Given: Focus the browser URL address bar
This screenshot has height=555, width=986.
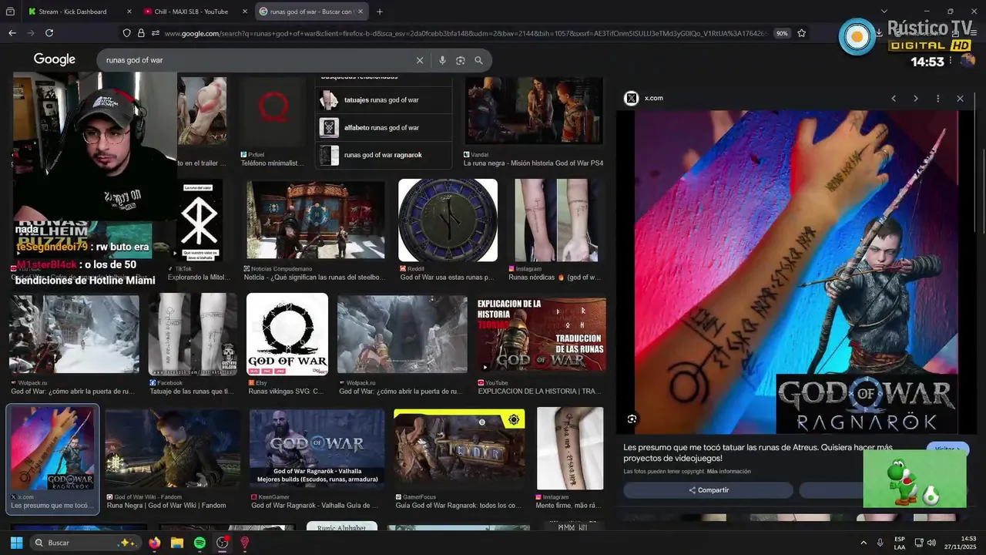Looking at the screenshot, I should tap(466, 33).
